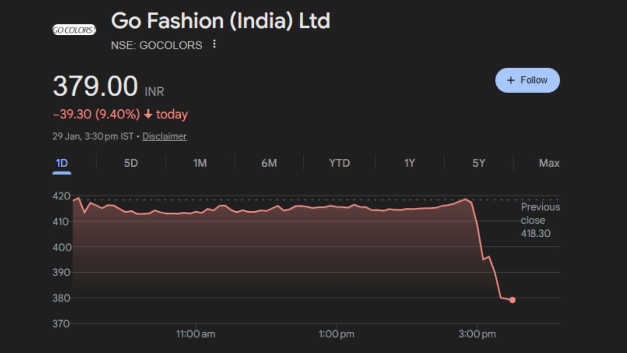The height and width of the screenshot is (353, 627).
Task: Select the 5Y time range
Action: click(x=478, y=163)
